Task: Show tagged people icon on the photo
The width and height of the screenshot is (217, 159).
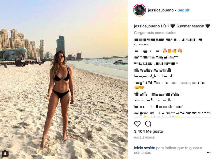Action: click(5, 153)
